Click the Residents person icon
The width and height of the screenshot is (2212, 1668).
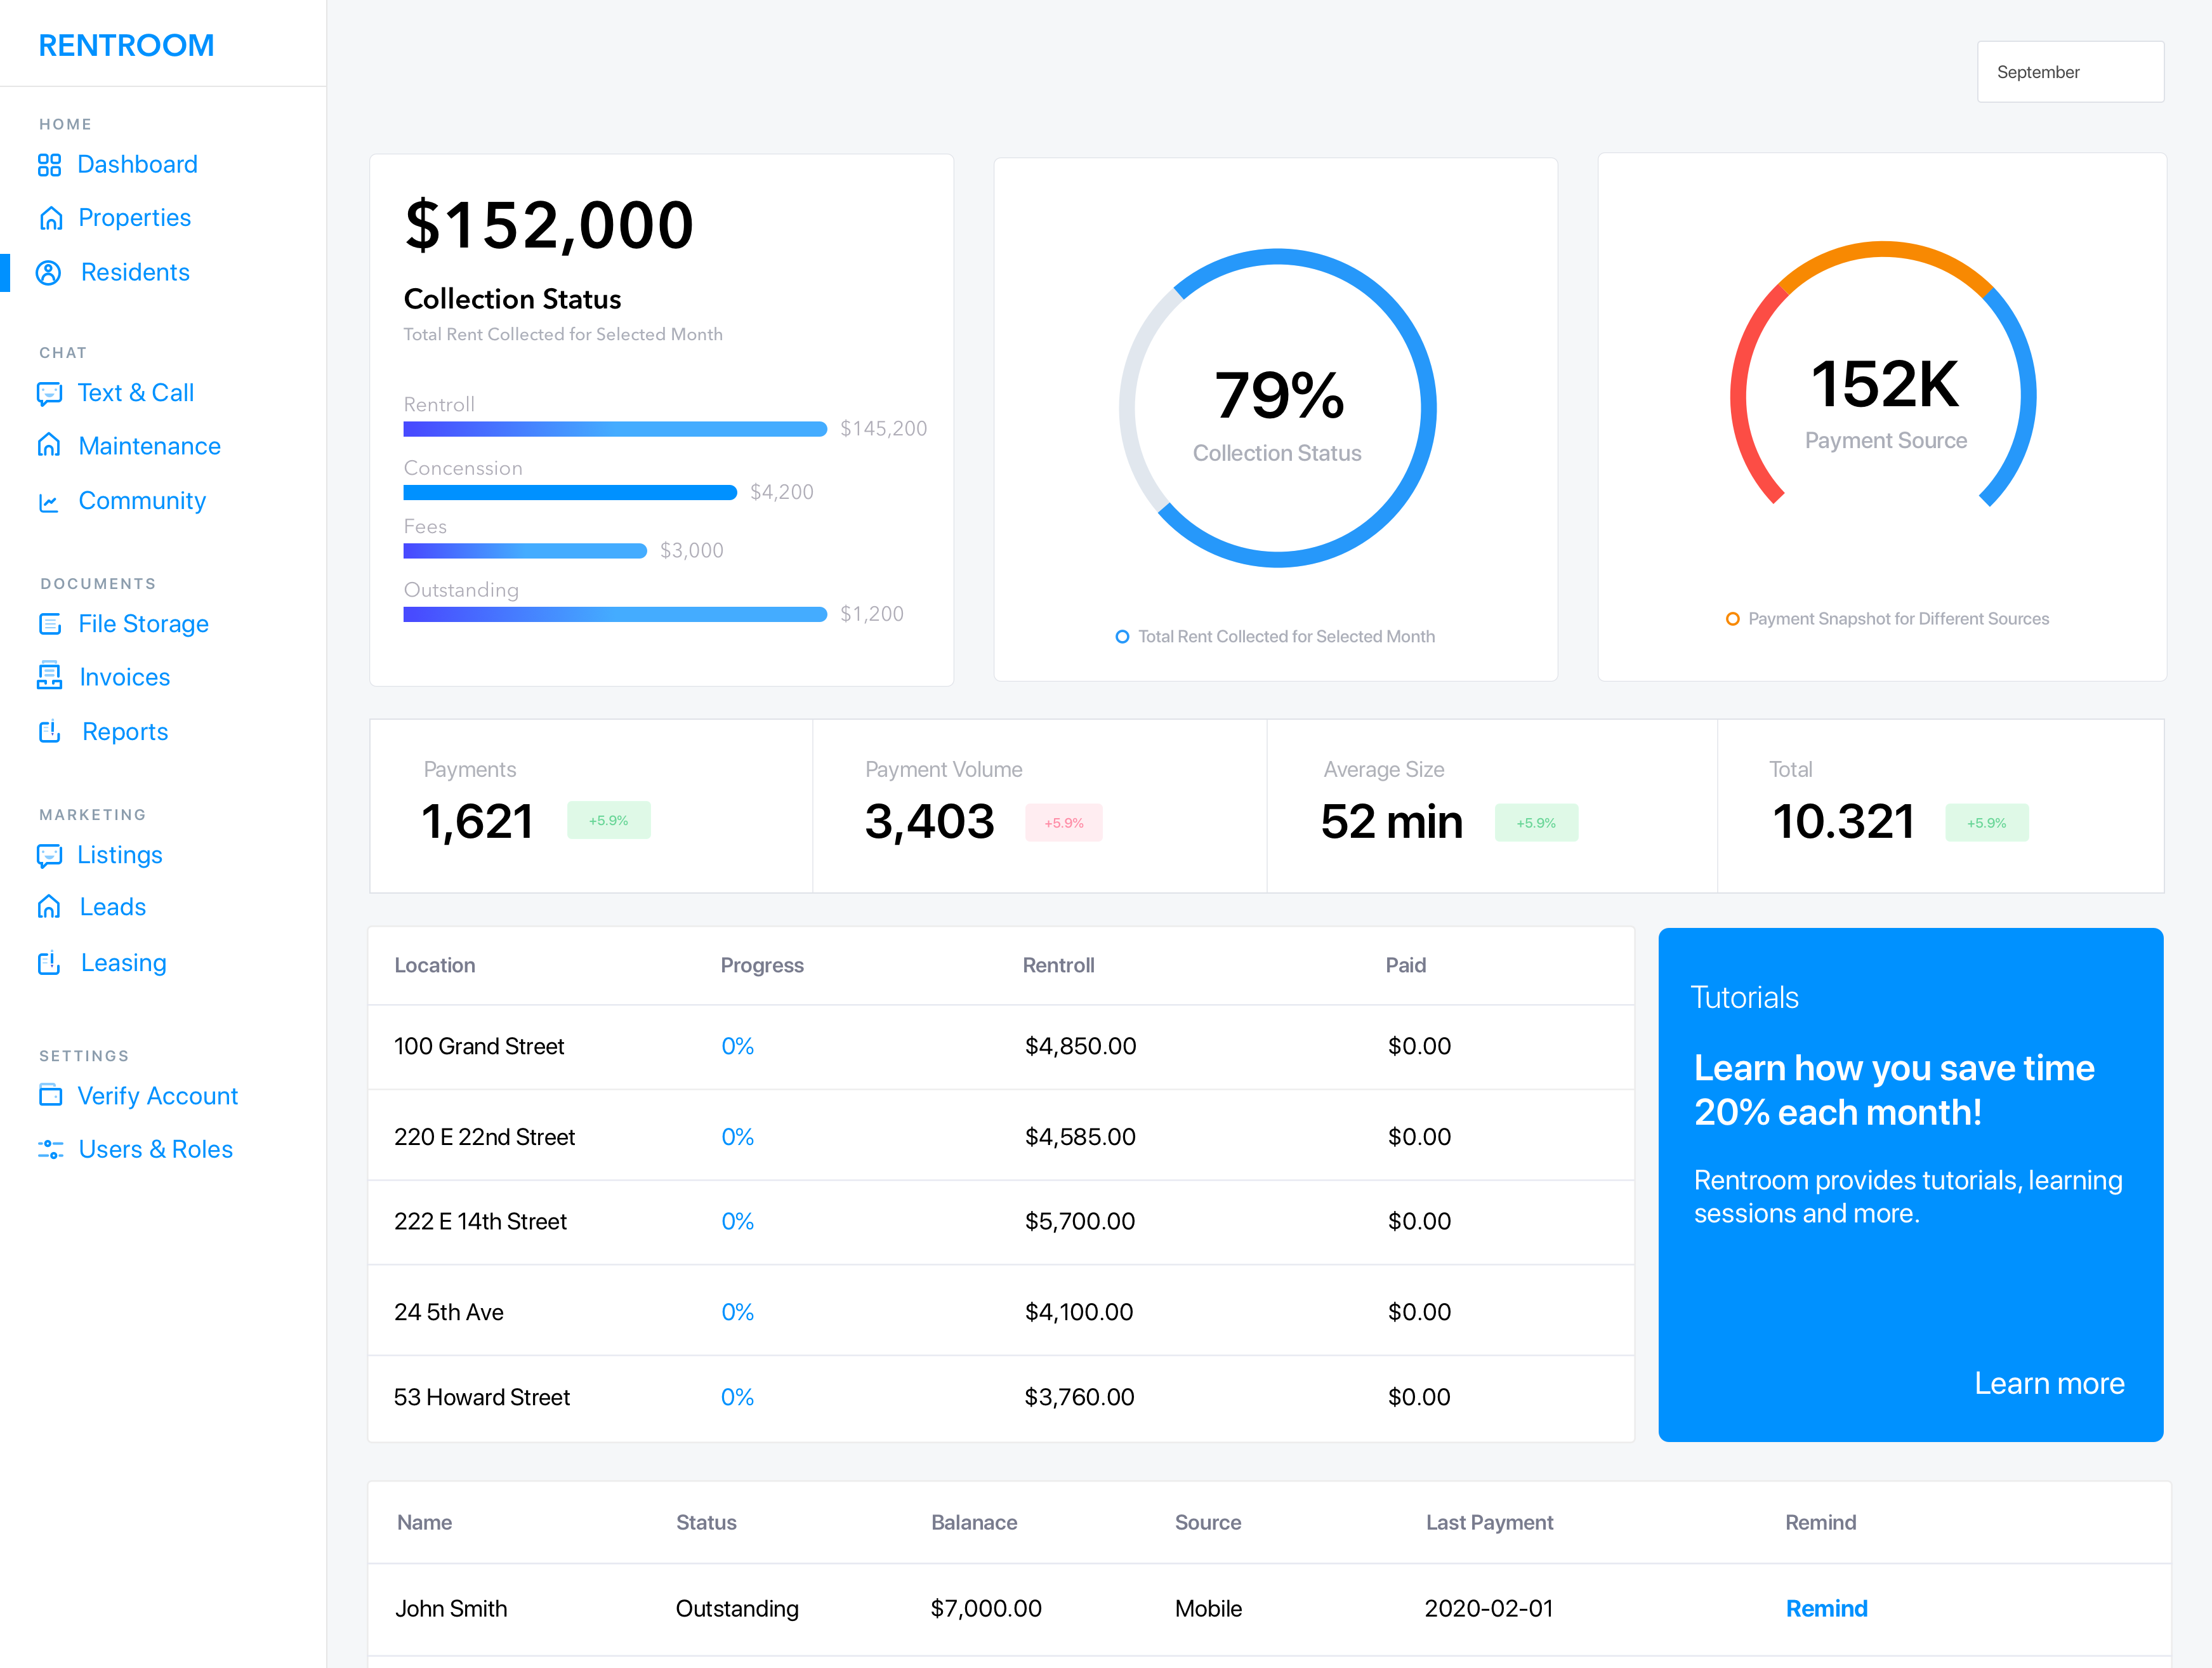(x=49, y=273)
